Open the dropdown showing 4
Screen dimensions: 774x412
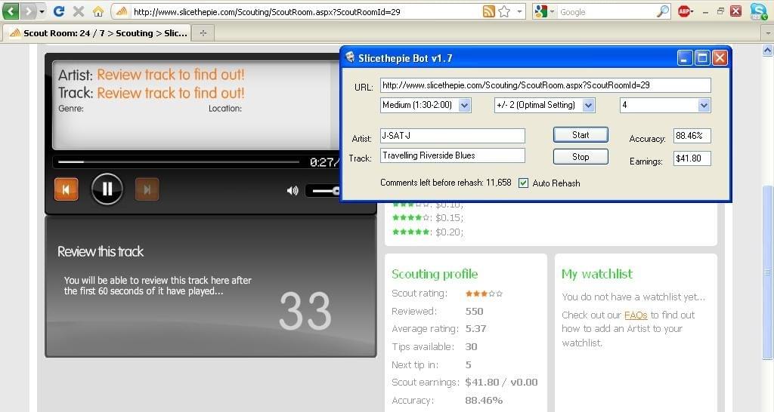tap(665, 105)
